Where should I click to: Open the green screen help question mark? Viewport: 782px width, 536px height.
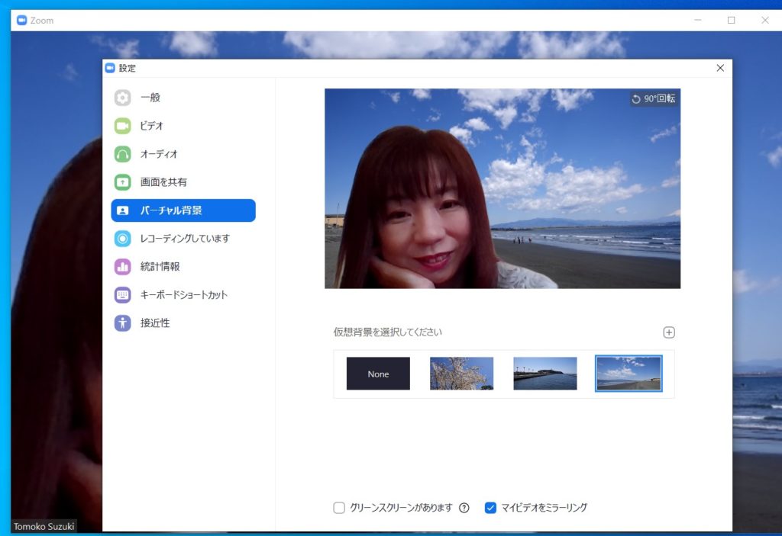click(464, 508)
